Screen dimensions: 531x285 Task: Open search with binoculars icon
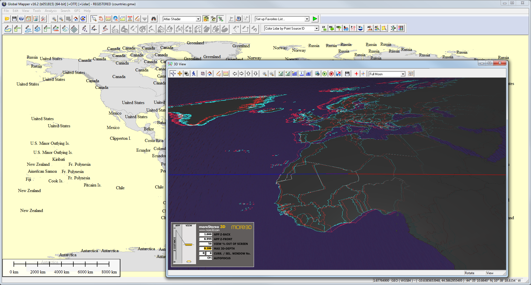154,19
